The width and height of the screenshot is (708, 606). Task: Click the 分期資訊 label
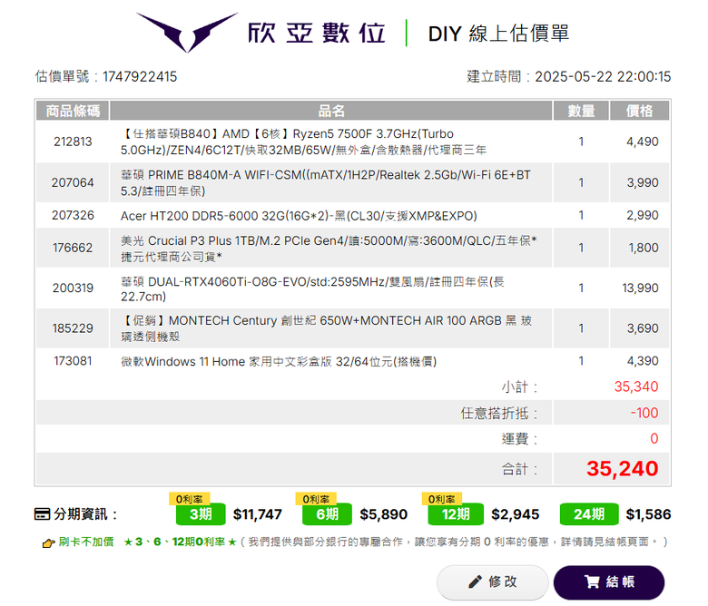pyautogui.click(x=85, y=514)
